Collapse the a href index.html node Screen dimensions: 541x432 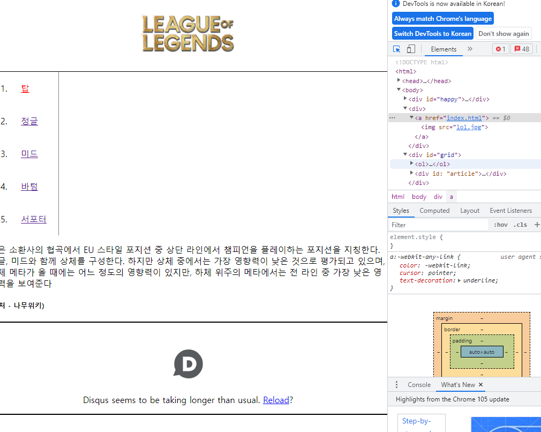coord(411,117)
